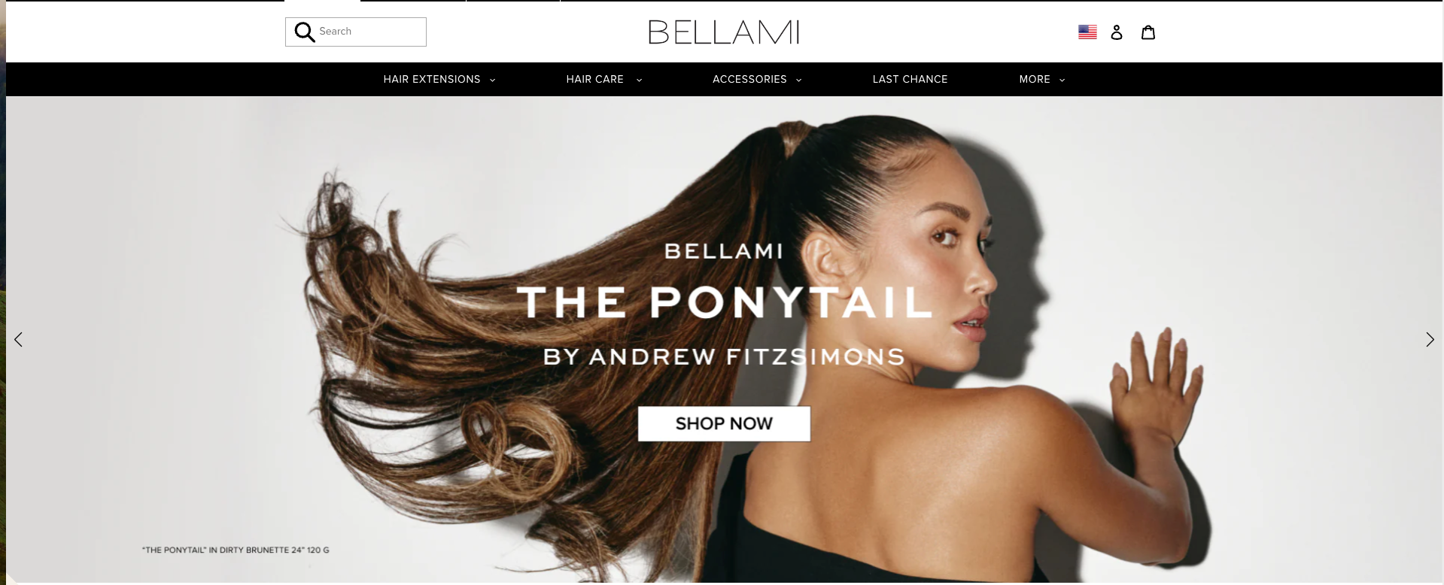The height and width of the screenshot is (585, 1444).
Task: Click the magnifying glass search icon
Action: pyautogui.click(x=304, y=32)
